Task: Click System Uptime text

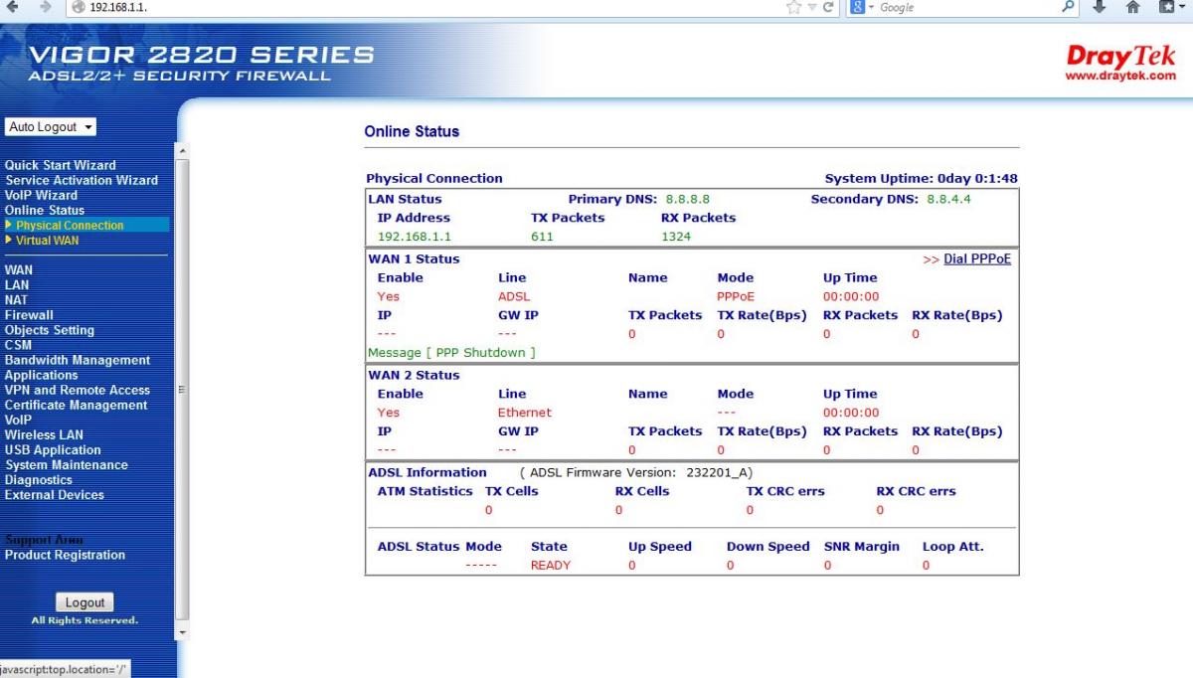Action: (x=921, y=179)
